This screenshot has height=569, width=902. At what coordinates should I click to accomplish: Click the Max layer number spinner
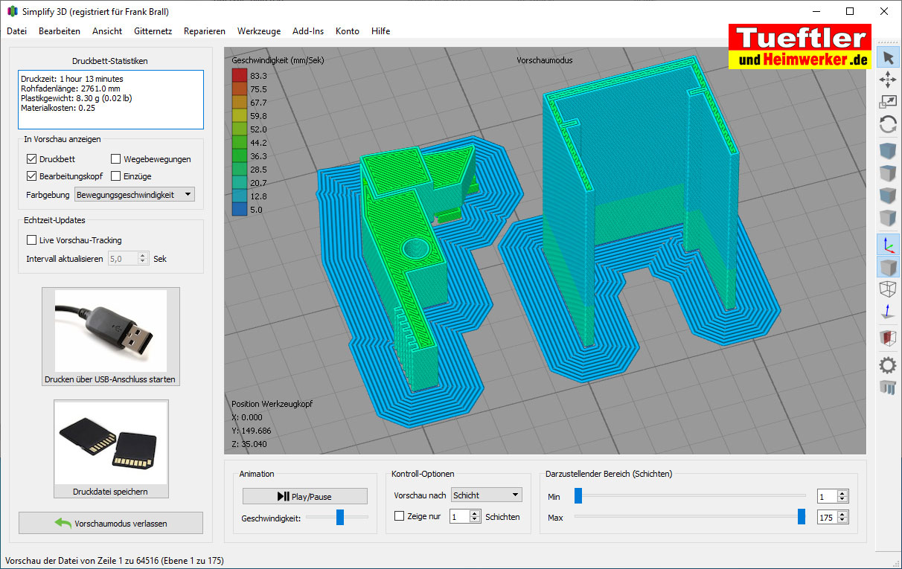(832, 517)
